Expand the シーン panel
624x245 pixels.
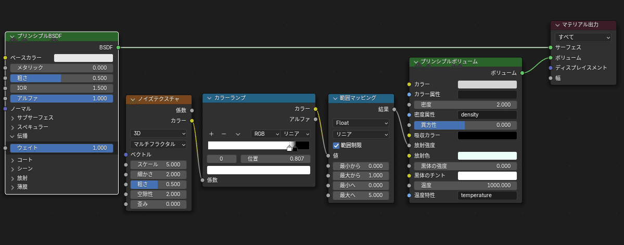click(x=12, y=169)
